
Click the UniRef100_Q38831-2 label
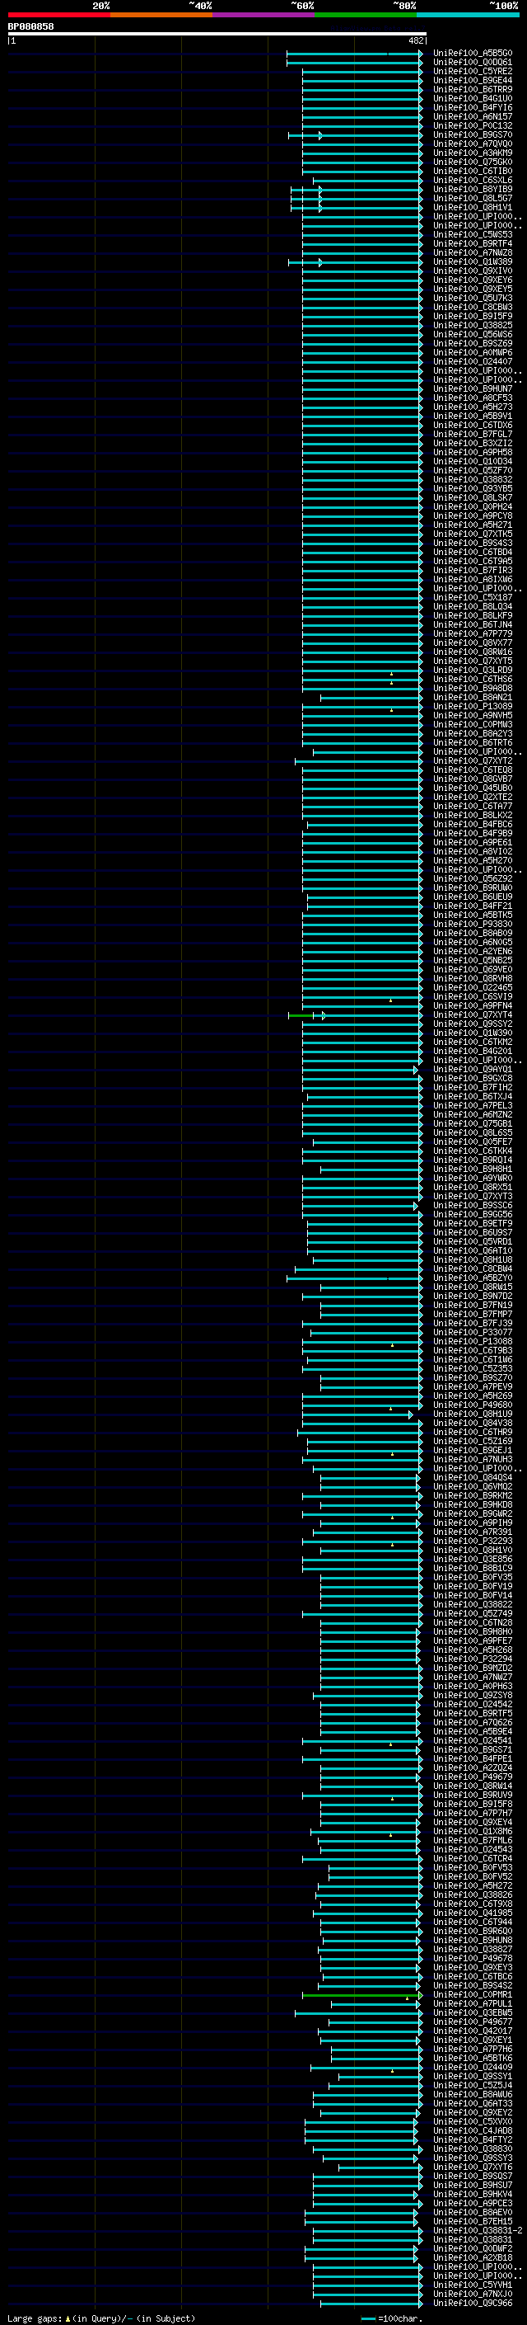pos(478,2230)
